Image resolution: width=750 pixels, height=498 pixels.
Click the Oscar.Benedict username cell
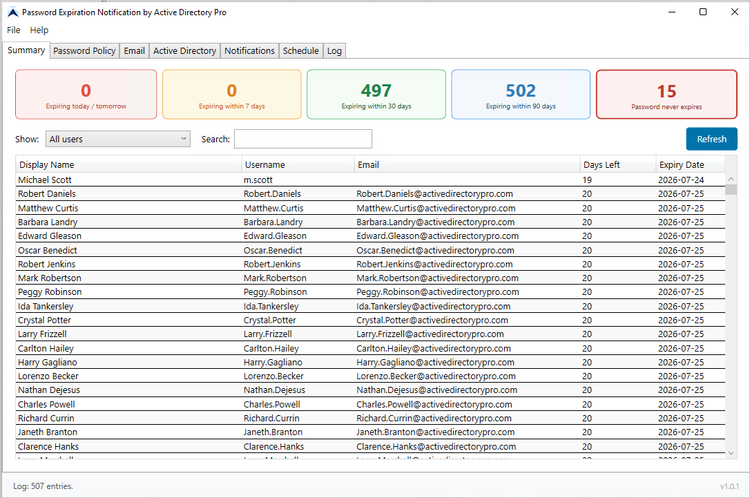[x=273, y=250]
